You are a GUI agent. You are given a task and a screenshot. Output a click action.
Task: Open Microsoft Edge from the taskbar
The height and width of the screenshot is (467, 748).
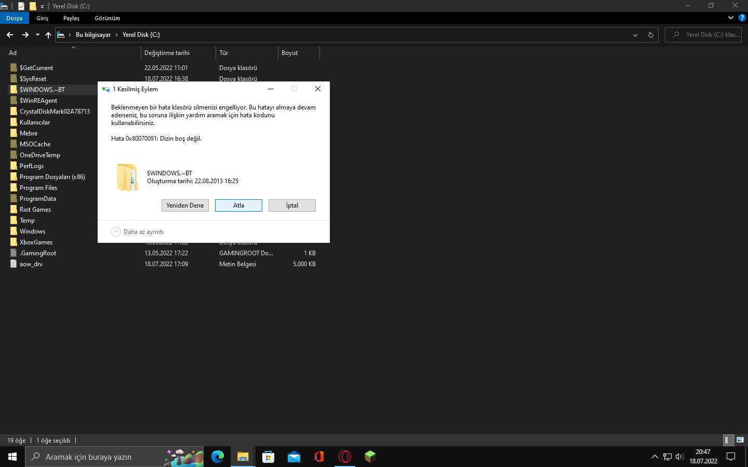tap(217, 457)
